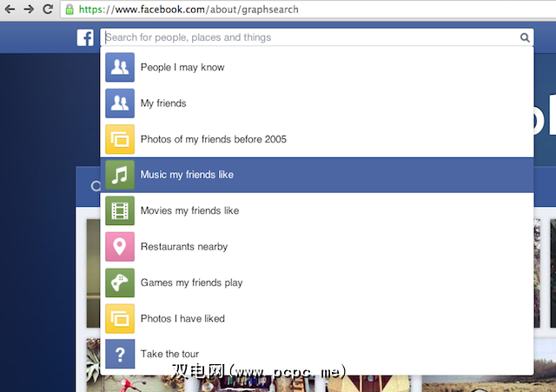Click the green SSL padlock icon
556x392 pixels.
(69, 10)
